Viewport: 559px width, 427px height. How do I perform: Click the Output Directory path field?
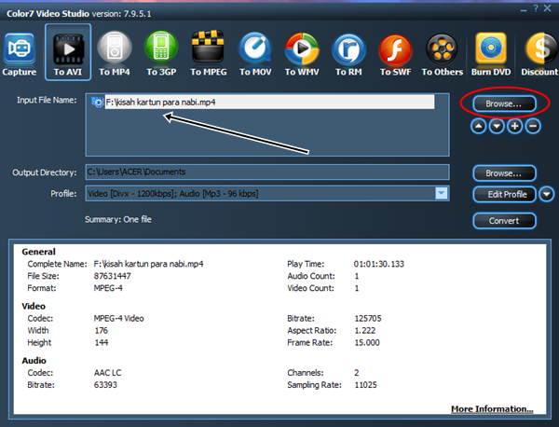[x=267, y=172]
